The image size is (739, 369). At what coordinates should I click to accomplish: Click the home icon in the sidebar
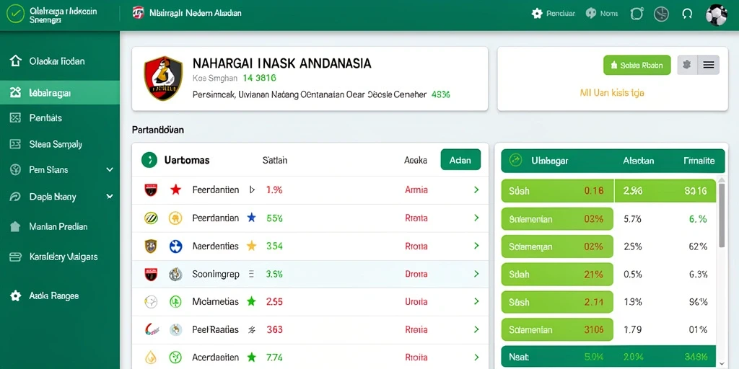16,61
